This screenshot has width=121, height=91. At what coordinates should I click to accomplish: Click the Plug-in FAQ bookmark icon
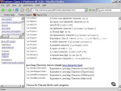(35, 15)
